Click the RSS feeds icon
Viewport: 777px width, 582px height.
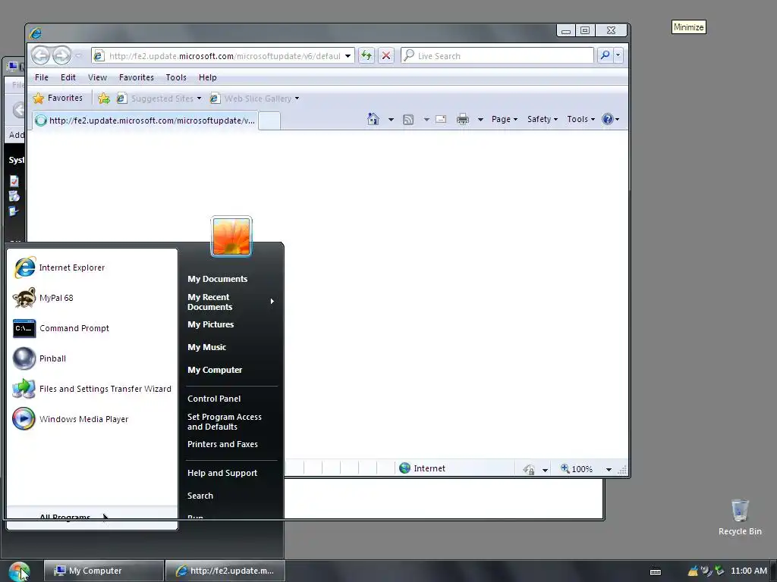[x=408, y=119]
